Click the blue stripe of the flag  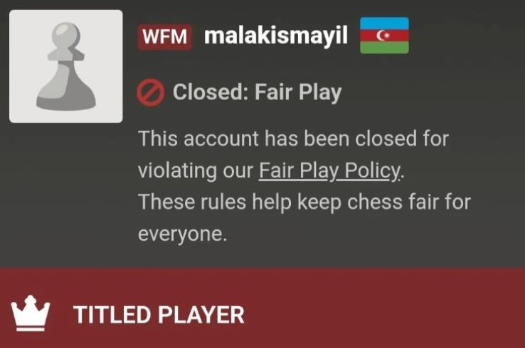coord(384,23)
